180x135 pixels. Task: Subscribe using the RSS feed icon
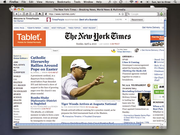click(119, 14)
